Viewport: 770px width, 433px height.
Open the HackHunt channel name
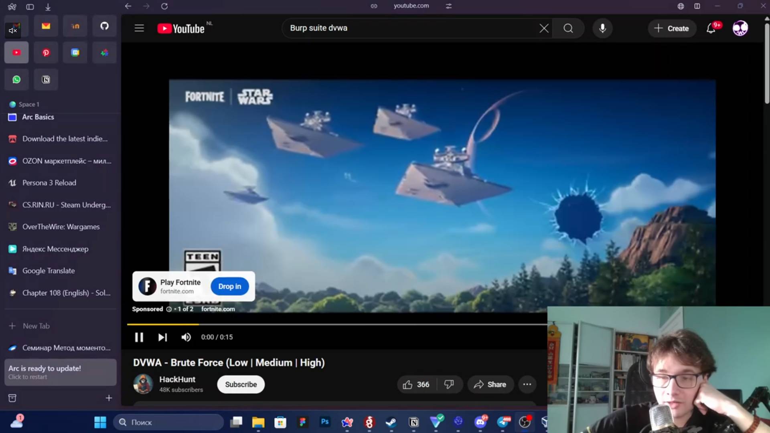(177, 379)
